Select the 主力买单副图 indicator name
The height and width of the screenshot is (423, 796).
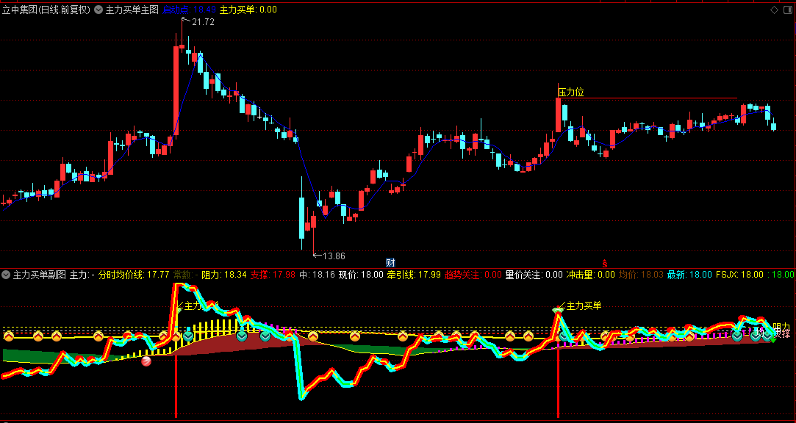[x=40, y=275]
